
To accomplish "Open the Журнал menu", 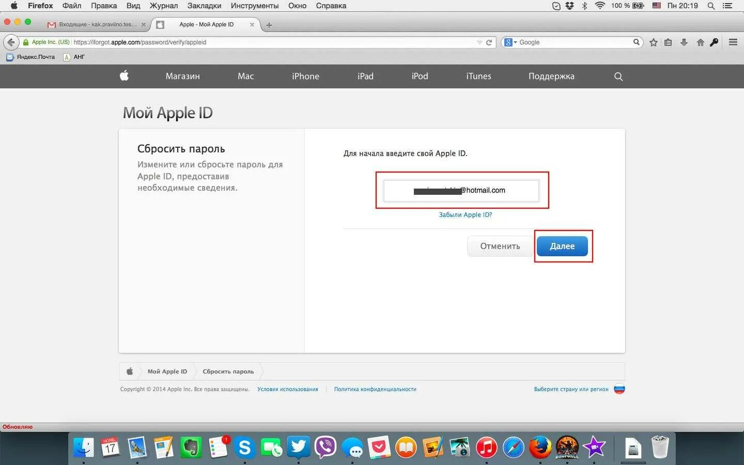I will pos(164,6).
